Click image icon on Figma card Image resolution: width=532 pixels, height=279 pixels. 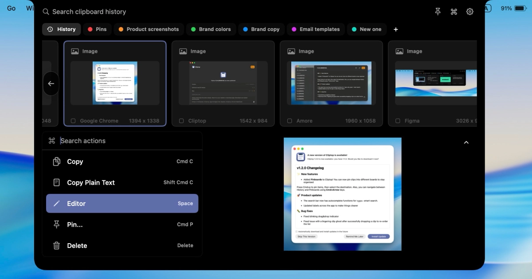[x=399, y=51]
